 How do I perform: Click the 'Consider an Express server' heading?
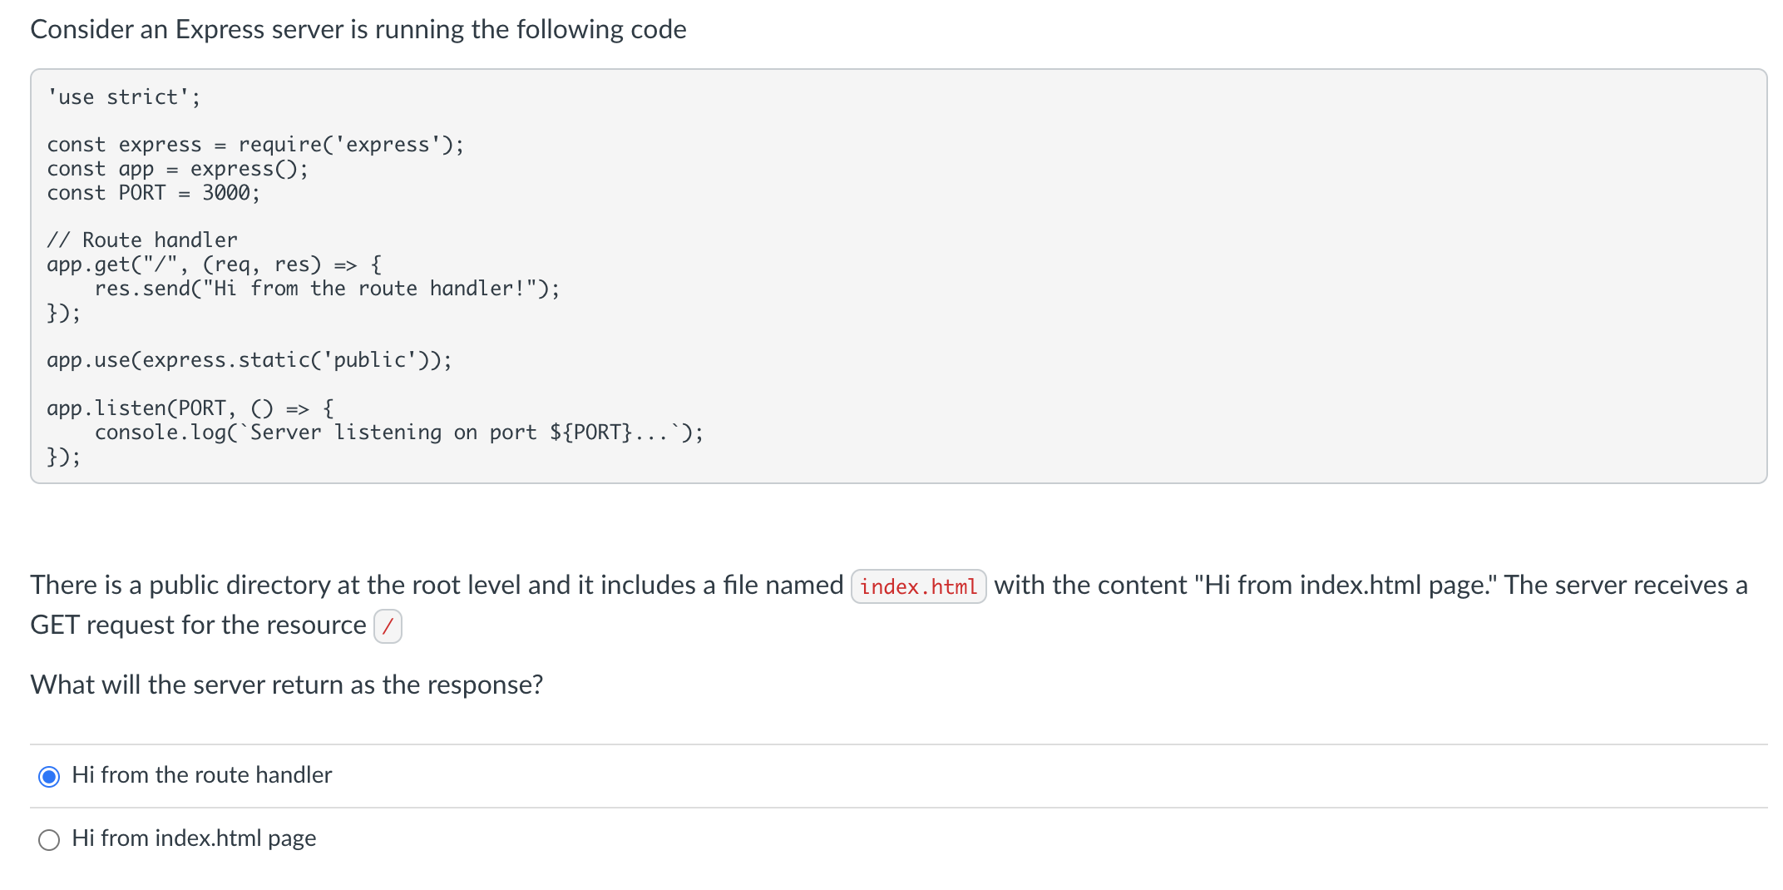click(x=358, y=29)
